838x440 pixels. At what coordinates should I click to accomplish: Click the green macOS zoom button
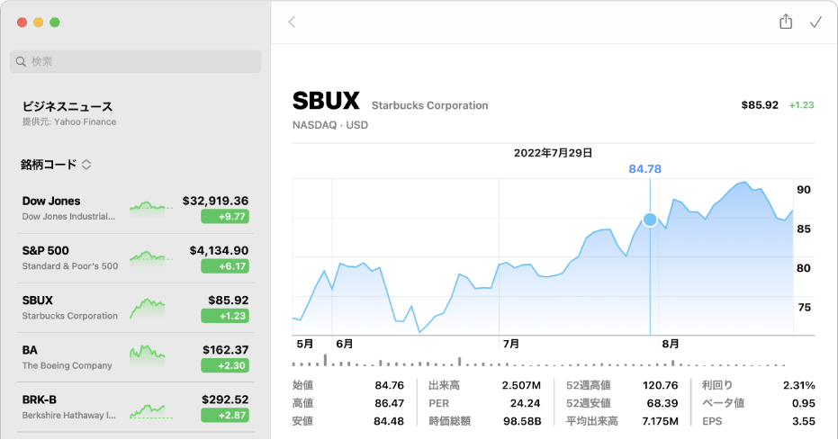coord(55,22)
